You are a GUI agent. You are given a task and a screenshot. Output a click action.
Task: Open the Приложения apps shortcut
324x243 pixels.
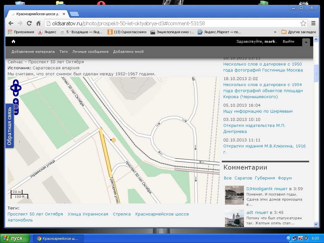[21, 32]
